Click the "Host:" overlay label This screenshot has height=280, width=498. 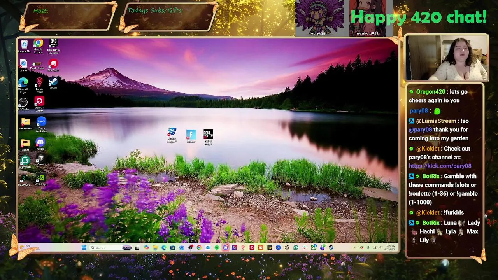point(40,11)
